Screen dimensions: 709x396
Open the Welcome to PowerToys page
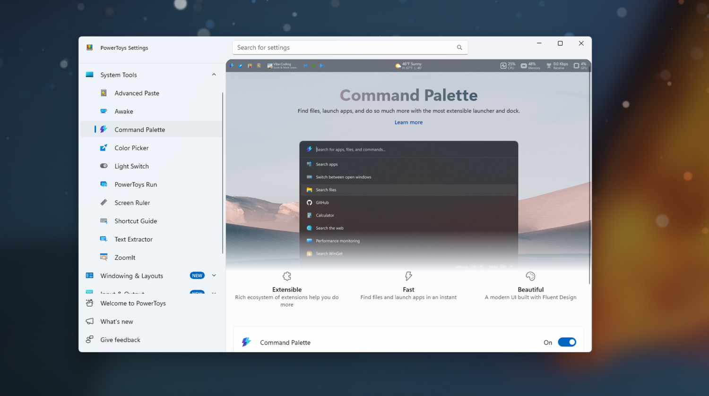151,303
